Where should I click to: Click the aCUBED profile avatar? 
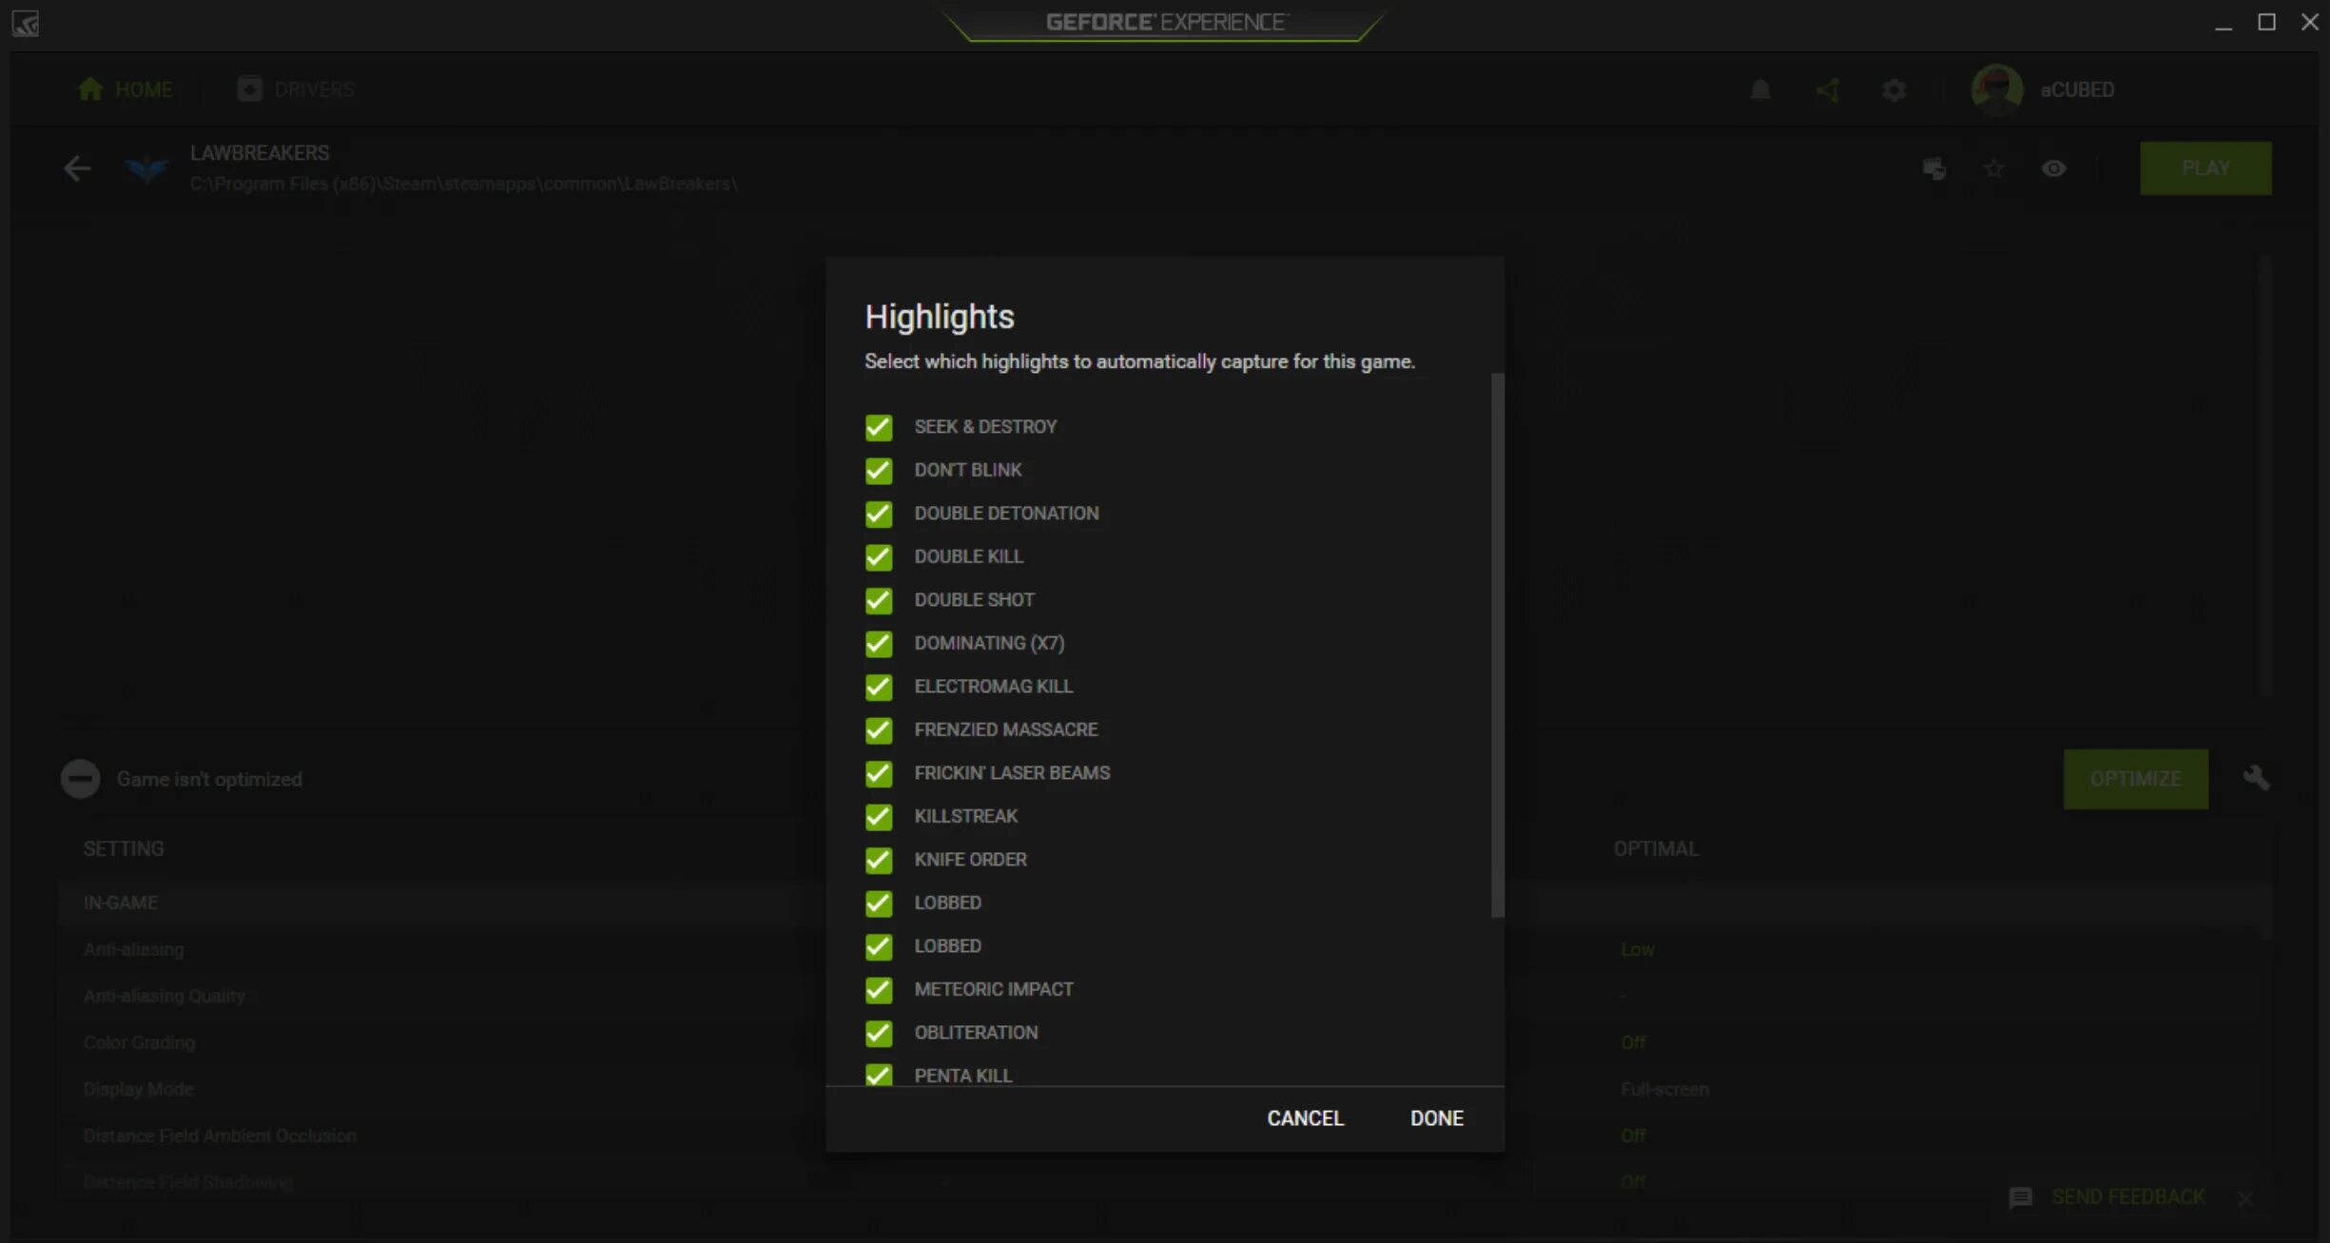coord(1996,89)
